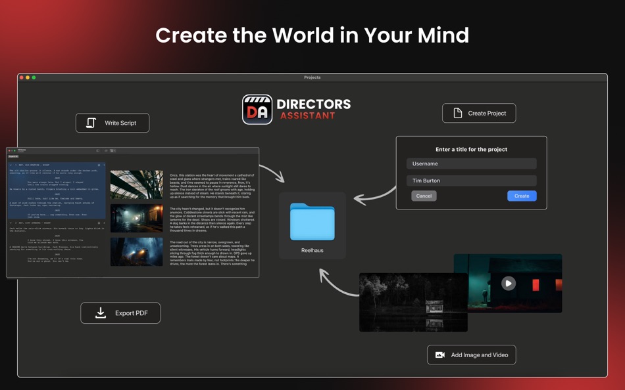Click the list icon on scene 1 header
The width and height of the screenshot is (625, 390).
click(x=99, y=165)
